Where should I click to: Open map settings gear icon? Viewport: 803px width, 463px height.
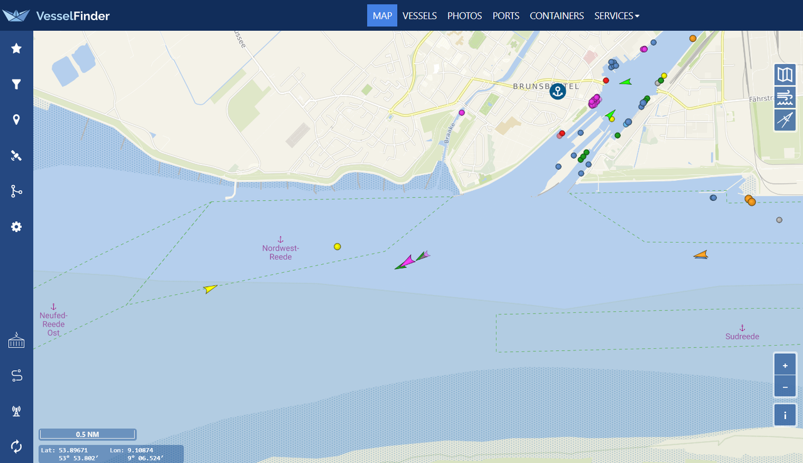click(16, 227)
